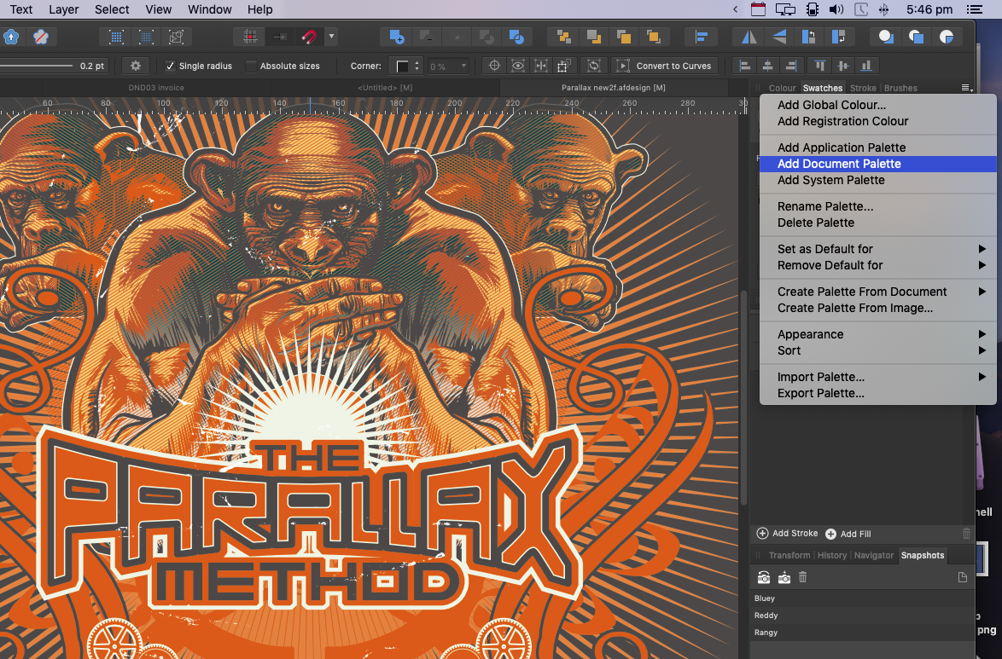Align selection to bottom

click(866, 66)
